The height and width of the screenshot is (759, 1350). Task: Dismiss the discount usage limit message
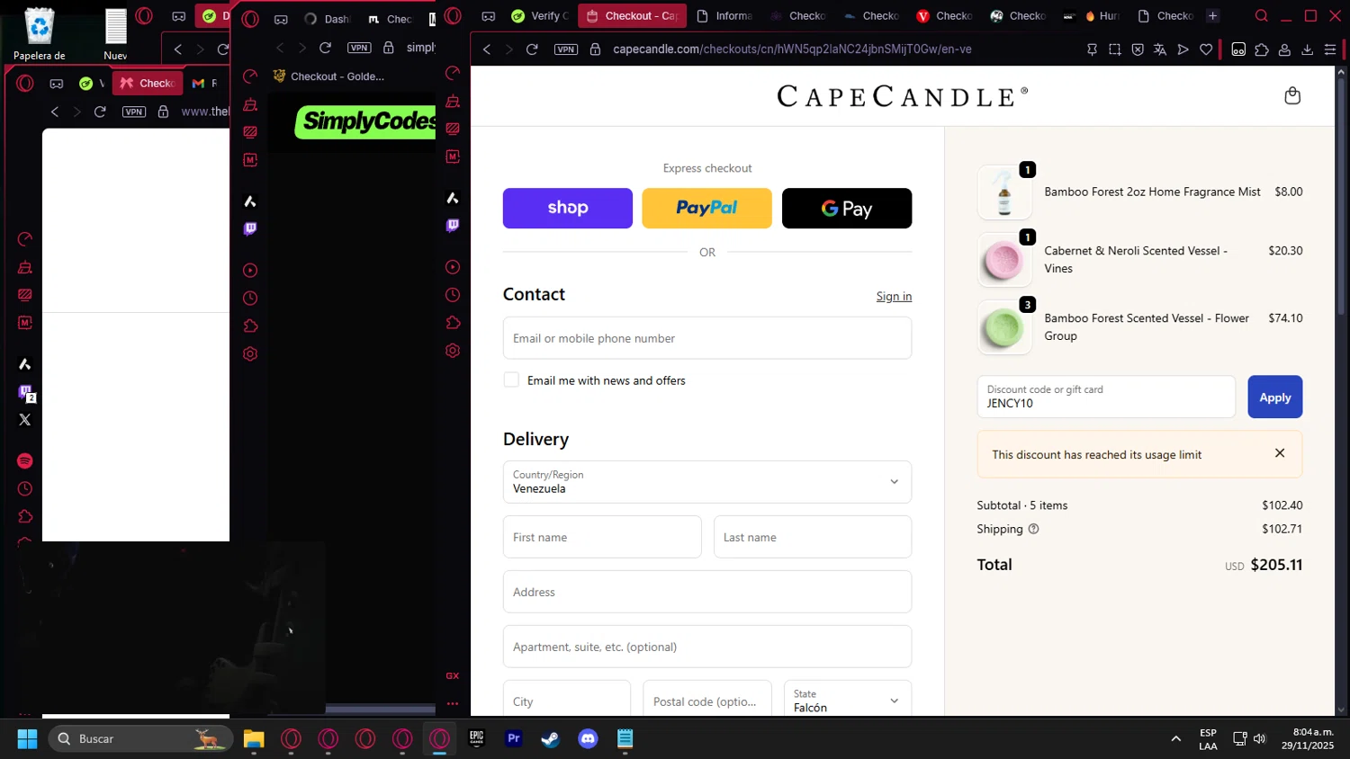point(1280,453)
